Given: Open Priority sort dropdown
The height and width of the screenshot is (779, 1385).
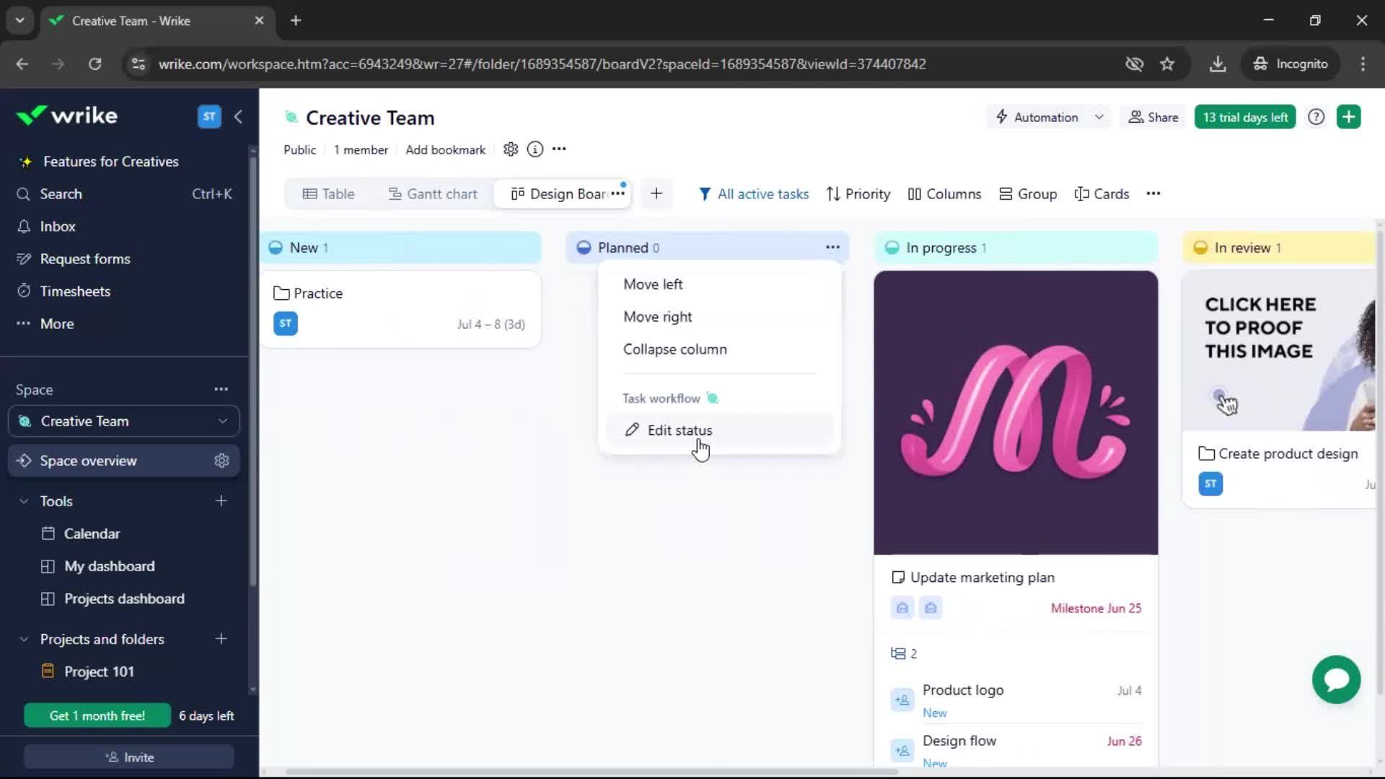Looking at the screenshot, I should pos(858,193).
